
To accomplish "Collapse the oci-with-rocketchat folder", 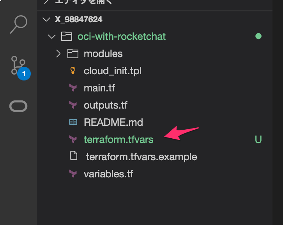I will pos(52,37).
